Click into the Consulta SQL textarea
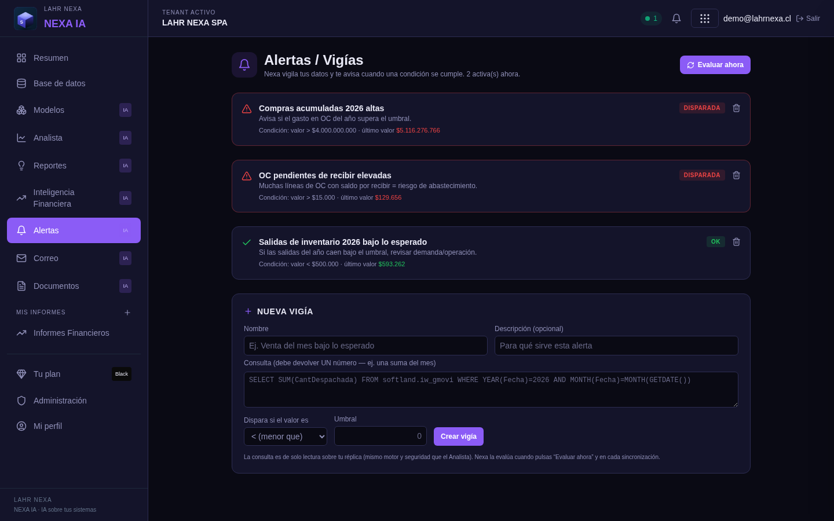Screen dimensions: 834x521 pos(491,390)
